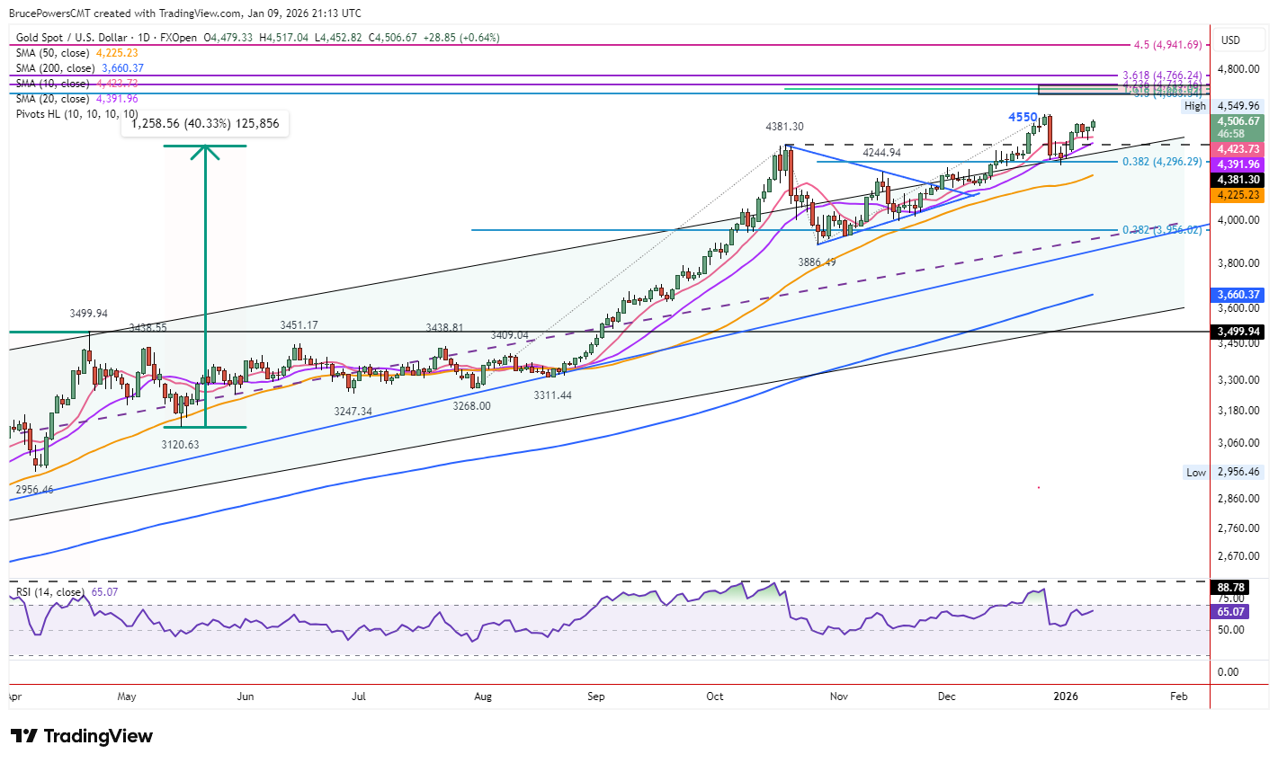Image resolution: width=1278 pixels, height=763 pixels.
Task: Click the TradingView logo at the bottom
Action: (82, 736)
